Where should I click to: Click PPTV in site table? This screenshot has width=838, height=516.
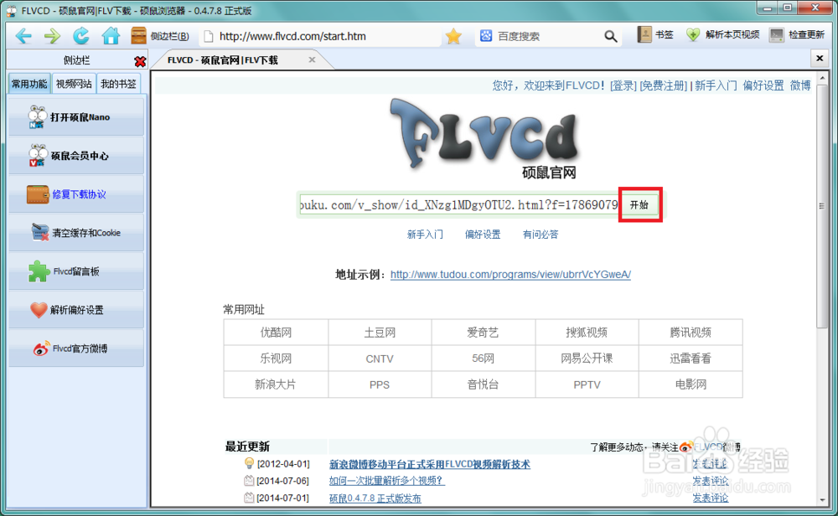[587, 384]
